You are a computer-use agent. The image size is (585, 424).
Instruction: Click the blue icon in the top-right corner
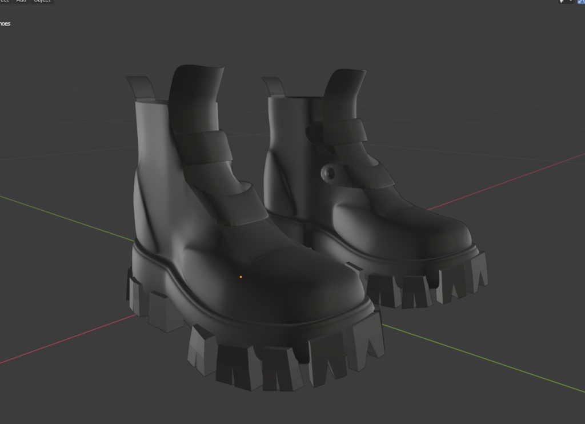pos(580,2)
